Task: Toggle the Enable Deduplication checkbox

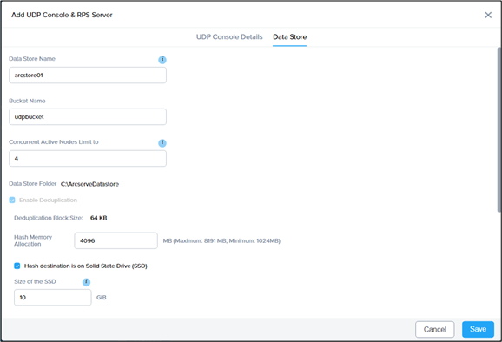Action: [x=12, y=201]
